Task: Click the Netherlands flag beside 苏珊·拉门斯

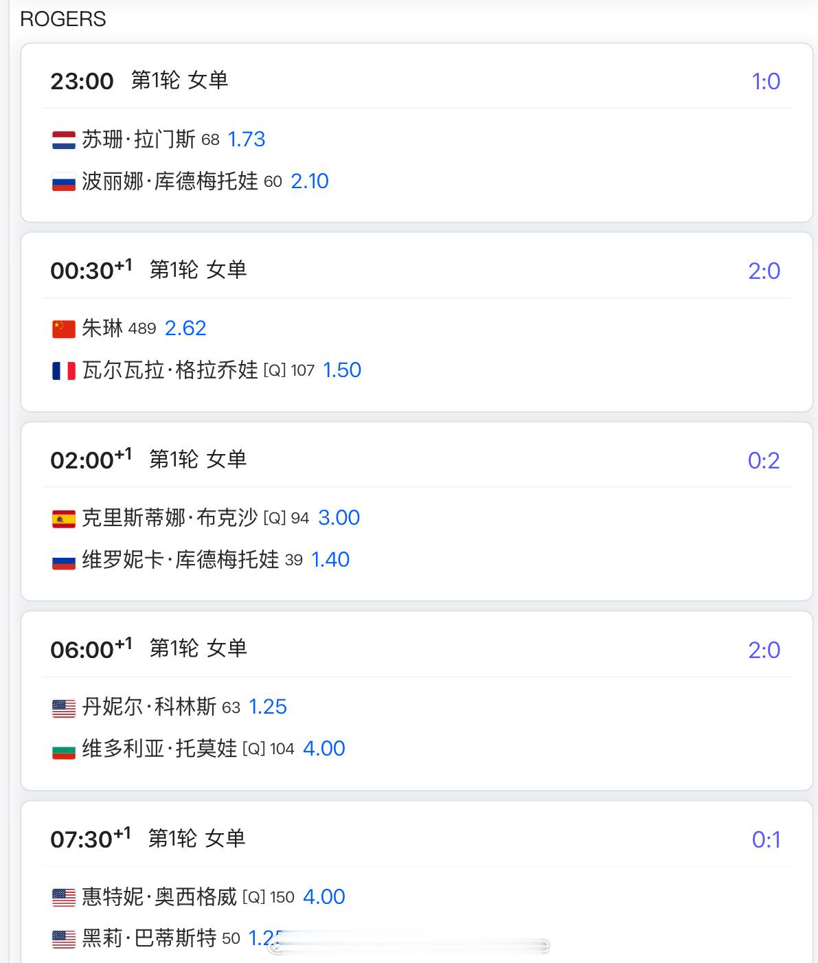Action: 64,140
